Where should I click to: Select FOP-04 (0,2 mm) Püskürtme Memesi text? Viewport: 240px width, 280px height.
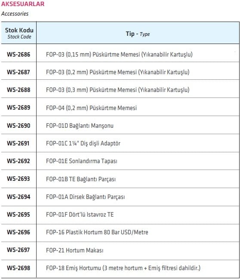pos(91,108)
